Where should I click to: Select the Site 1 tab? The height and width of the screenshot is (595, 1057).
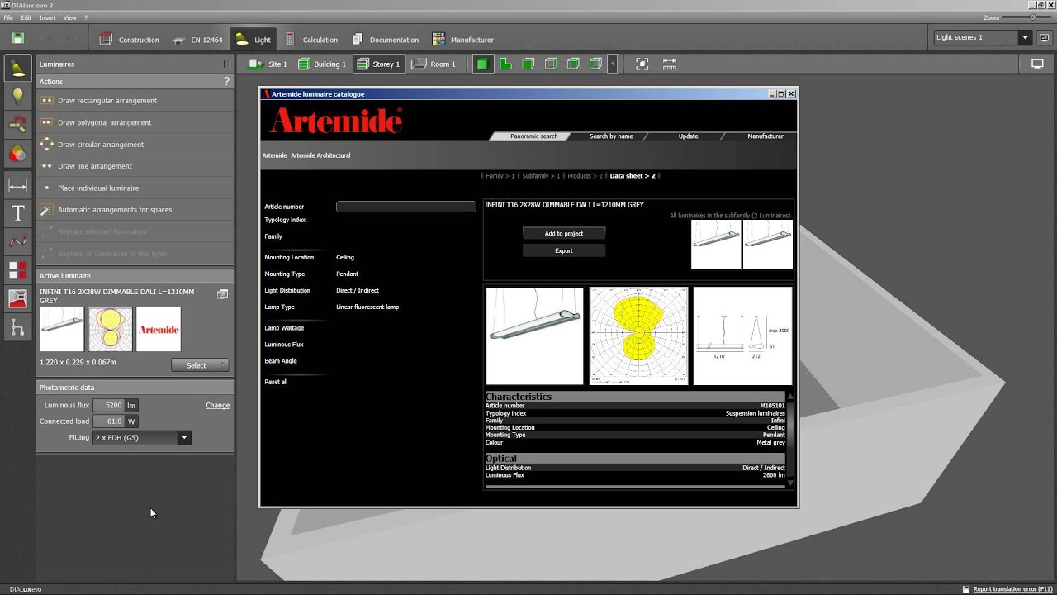[x=268, y=64]
